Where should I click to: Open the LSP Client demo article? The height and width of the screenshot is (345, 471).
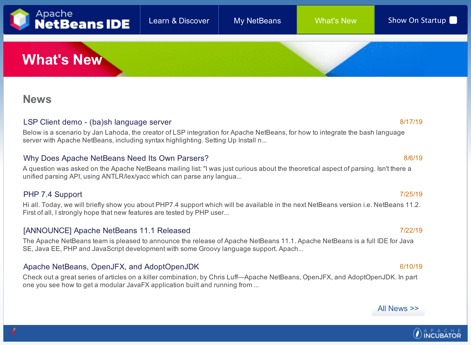coord(97,122)
